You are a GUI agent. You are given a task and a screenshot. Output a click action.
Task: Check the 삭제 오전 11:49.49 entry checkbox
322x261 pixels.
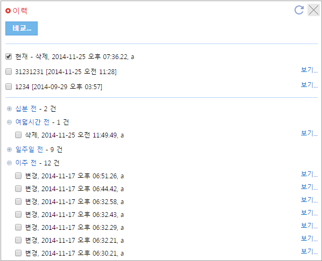[18, 135]
